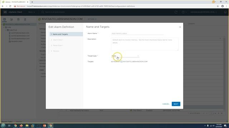The image size is (229, 128).
Task: Open the Chrome profile icon
Action: [223, 6]
